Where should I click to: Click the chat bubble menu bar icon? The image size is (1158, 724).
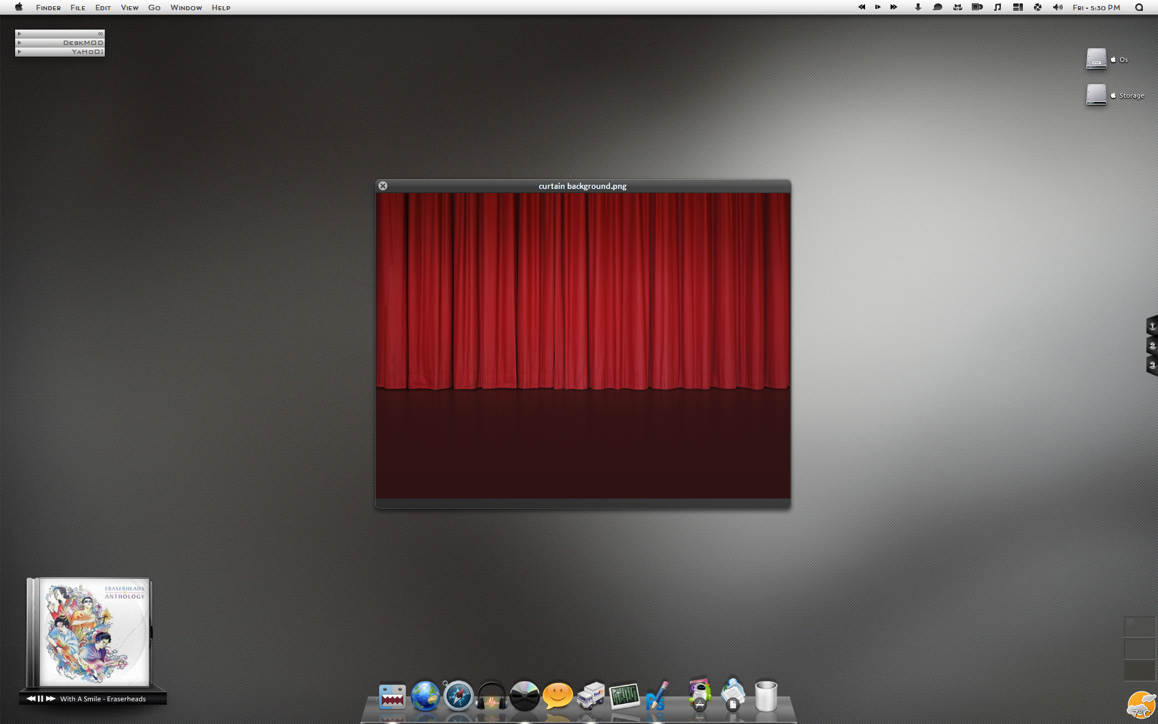(937, 7)
